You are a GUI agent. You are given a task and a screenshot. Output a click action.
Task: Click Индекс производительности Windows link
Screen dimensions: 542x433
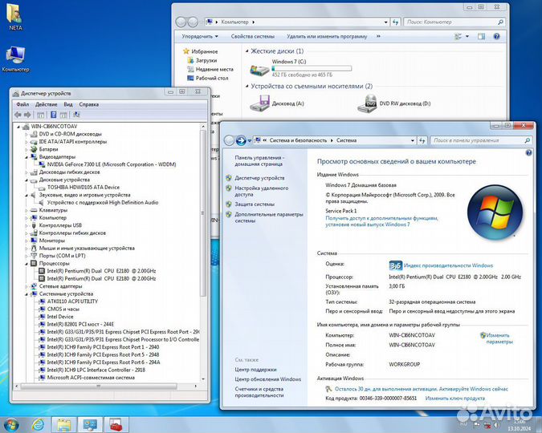click(448, 265)
